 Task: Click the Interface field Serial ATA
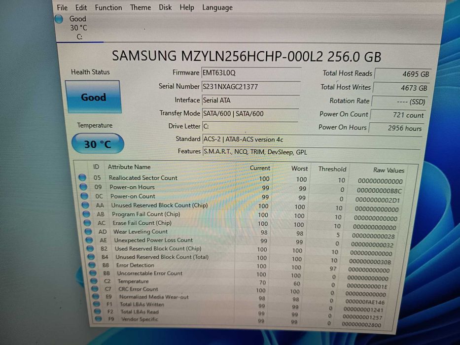tap(250, 100)
